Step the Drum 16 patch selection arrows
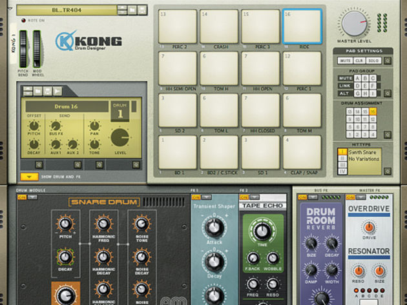This screenshot has height=305, width=407. 28,91
